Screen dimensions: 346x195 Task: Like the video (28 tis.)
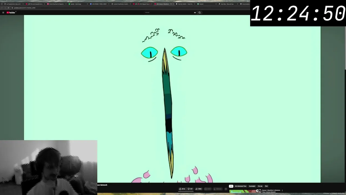[183, 189]
